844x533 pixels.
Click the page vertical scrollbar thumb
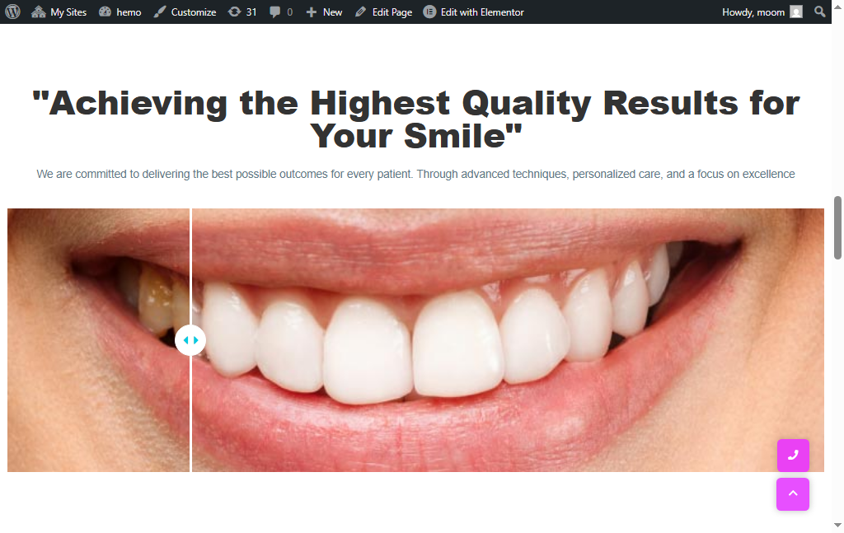(837, 227)
